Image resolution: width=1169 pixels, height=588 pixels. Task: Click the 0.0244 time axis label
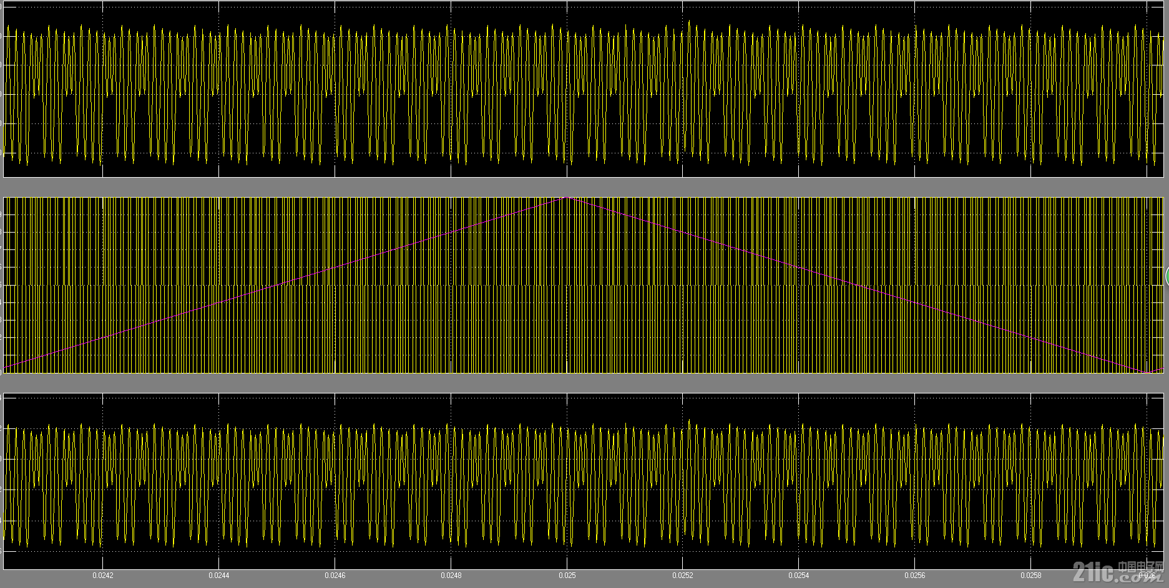pos(219,575)
